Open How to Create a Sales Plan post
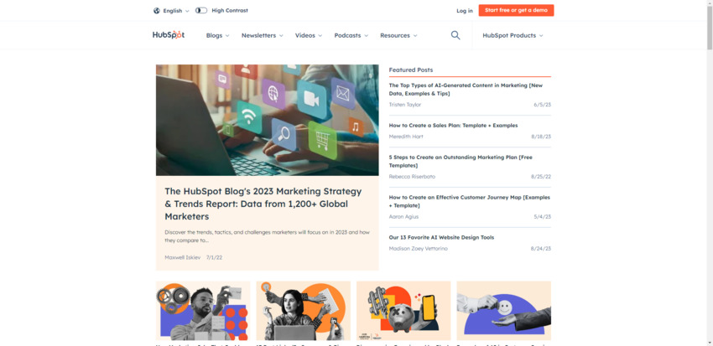Viewport: 713px width, 346px height. point(453,126)
